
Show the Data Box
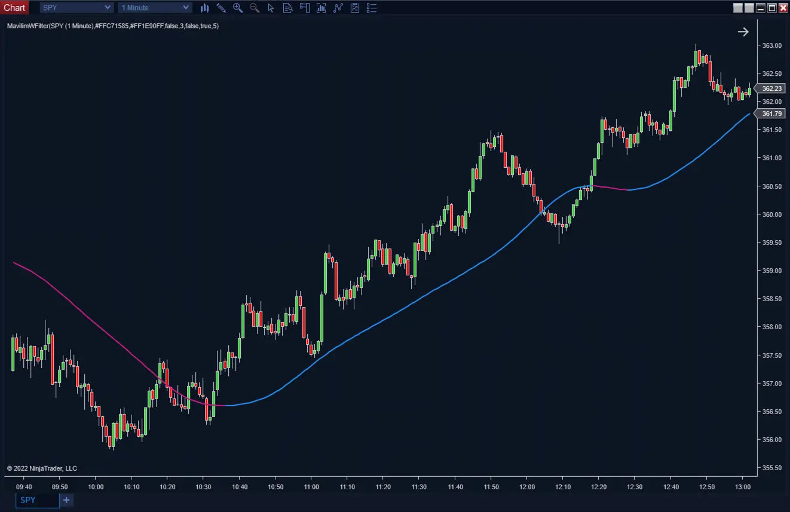click(288, 8)
